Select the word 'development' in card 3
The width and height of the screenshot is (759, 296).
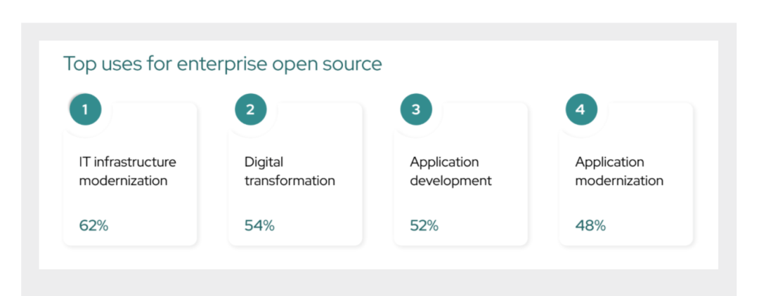pos(450,181)
